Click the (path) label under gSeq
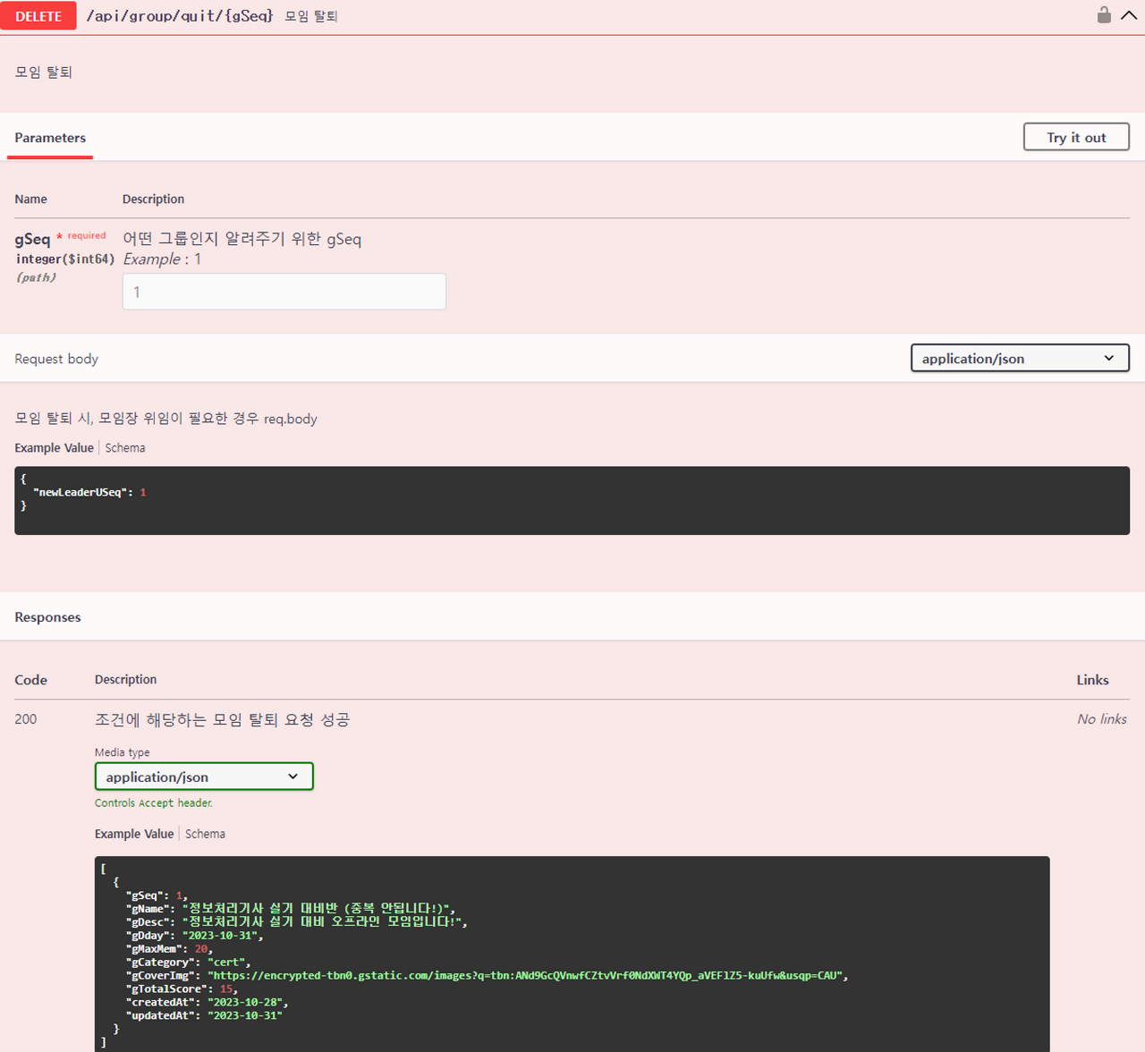The height and width of the screenshot is (1052, 1145). [x=36, y=277]
